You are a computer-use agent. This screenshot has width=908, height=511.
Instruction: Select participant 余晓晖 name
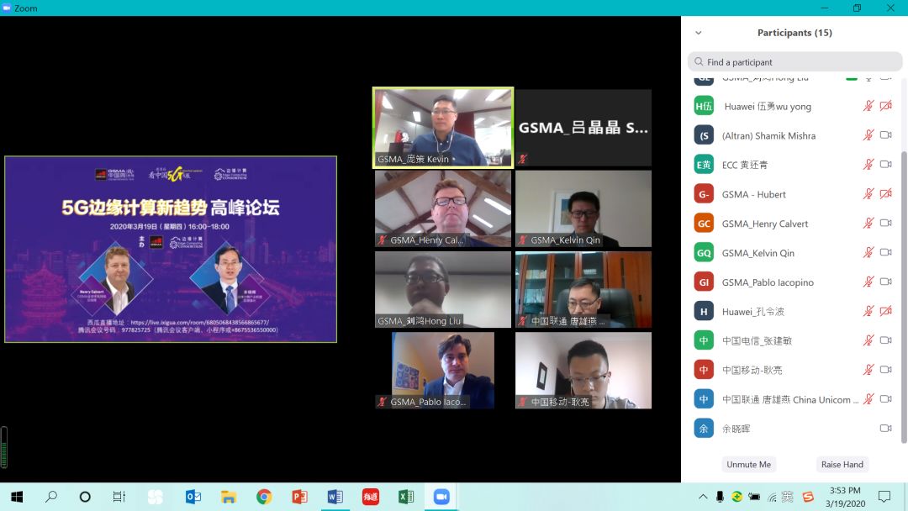coord(736,429)
